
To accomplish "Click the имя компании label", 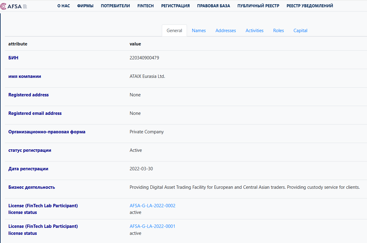I will [25, 76].
